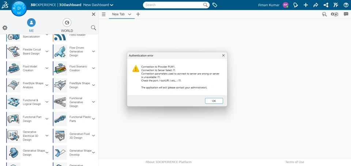The image size is (351, 166).
Task: Open the 3DEXPERIENCE compass
Action: [19, 8]
